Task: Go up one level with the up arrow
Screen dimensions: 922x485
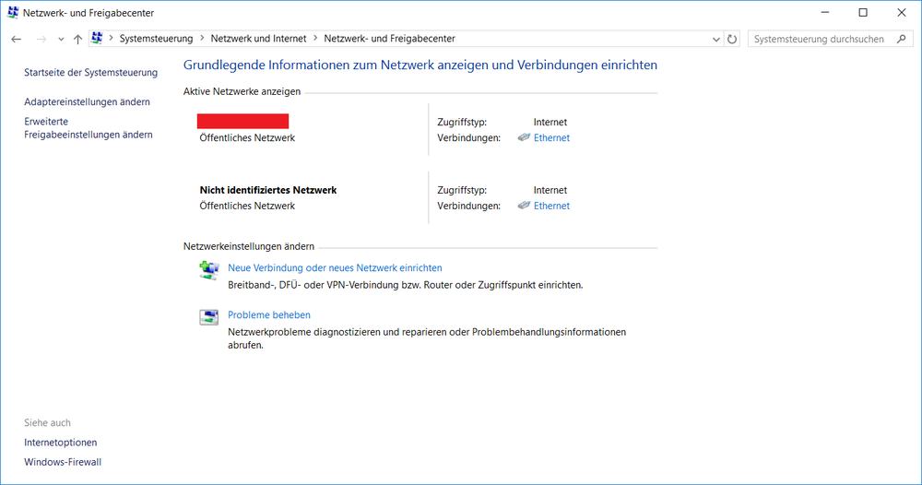Action: (77, 39)
